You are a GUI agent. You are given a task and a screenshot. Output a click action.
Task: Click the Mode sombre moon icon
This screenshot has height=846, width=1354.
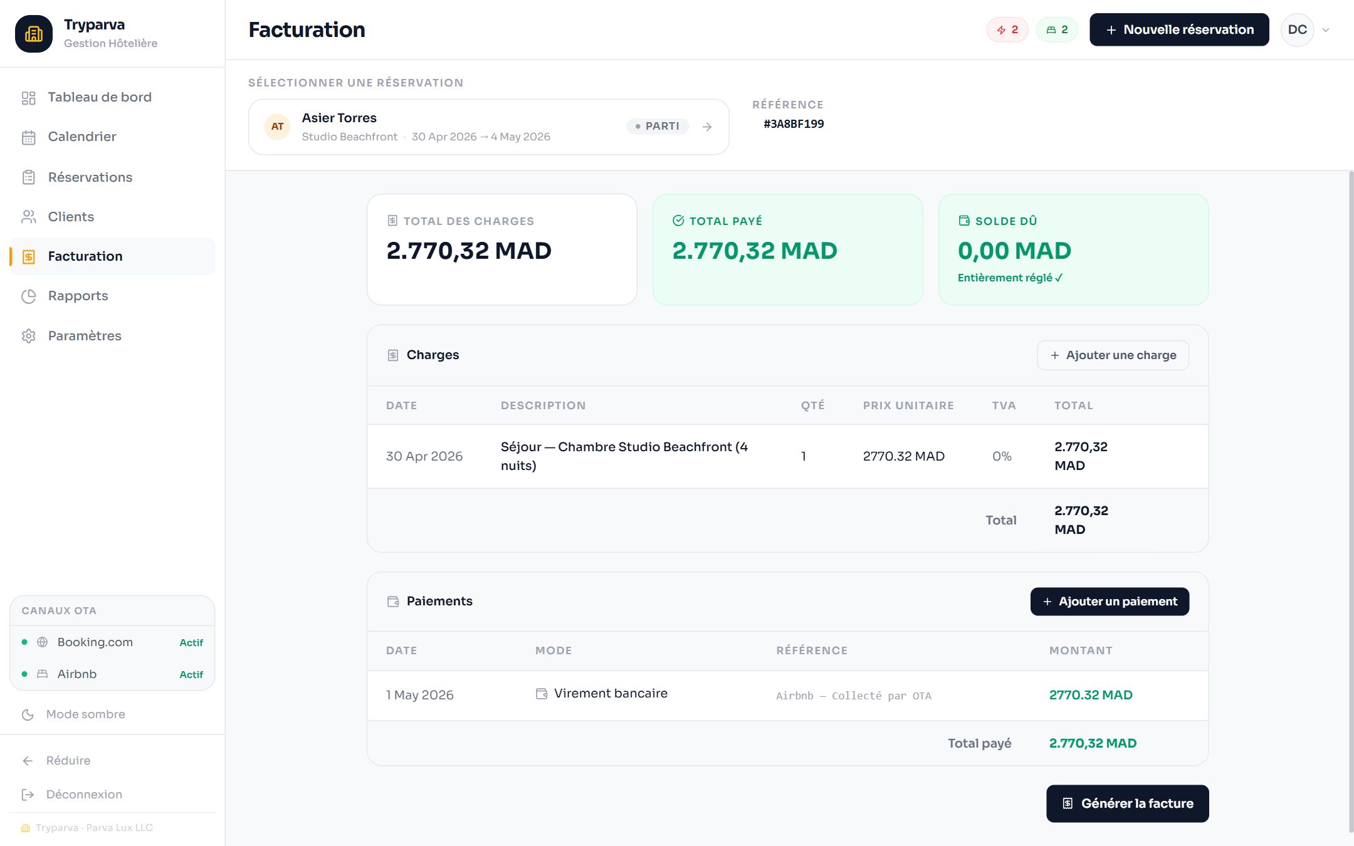[28, 715]
